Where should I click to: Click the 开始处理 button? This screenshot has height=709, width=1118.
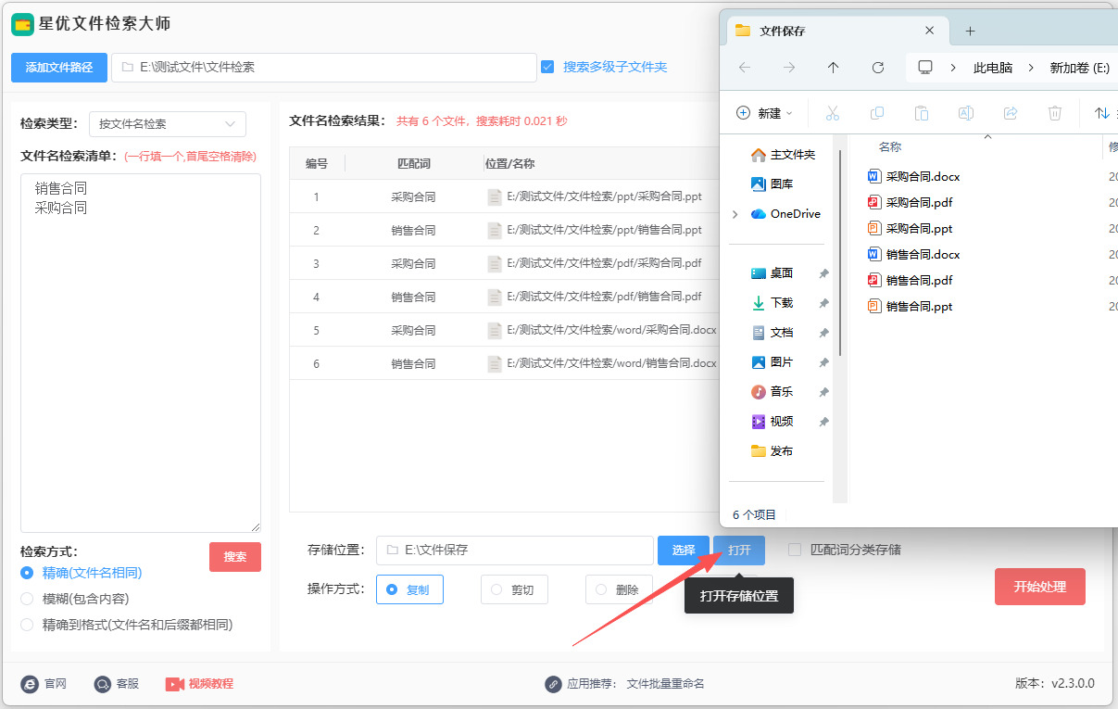pos(1040,587)
